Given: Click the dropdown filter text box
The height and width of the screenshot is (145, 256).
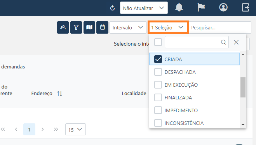Looking at the screenshot, I should pos(197,42).
